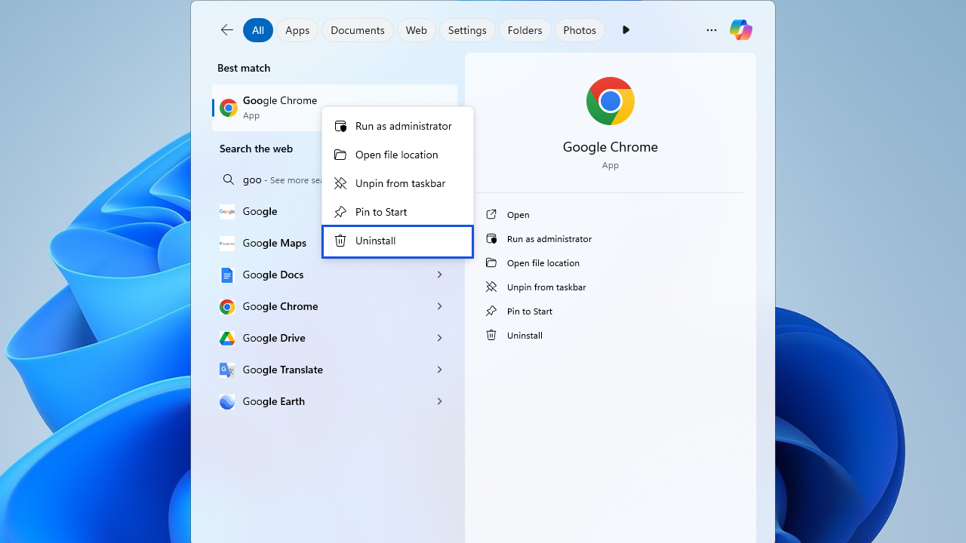Click the Google Maps icon in results
This screenshot has height=543, width=966.
(x=227, y=243)
